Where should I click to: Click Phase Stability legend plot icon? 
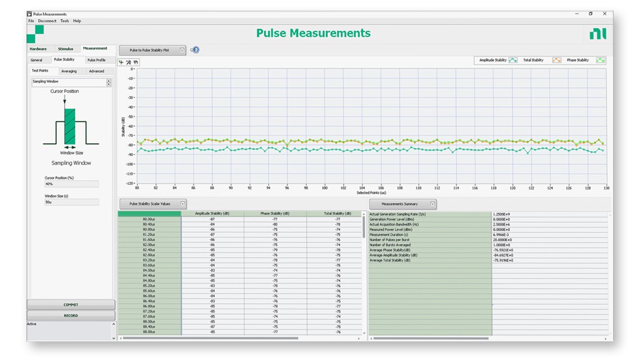tap(600, 60)
